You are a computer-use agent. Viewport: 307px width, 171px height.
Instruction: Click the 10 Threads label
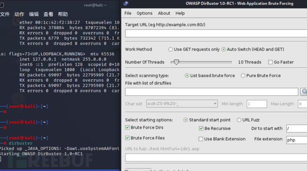[250, 62]
